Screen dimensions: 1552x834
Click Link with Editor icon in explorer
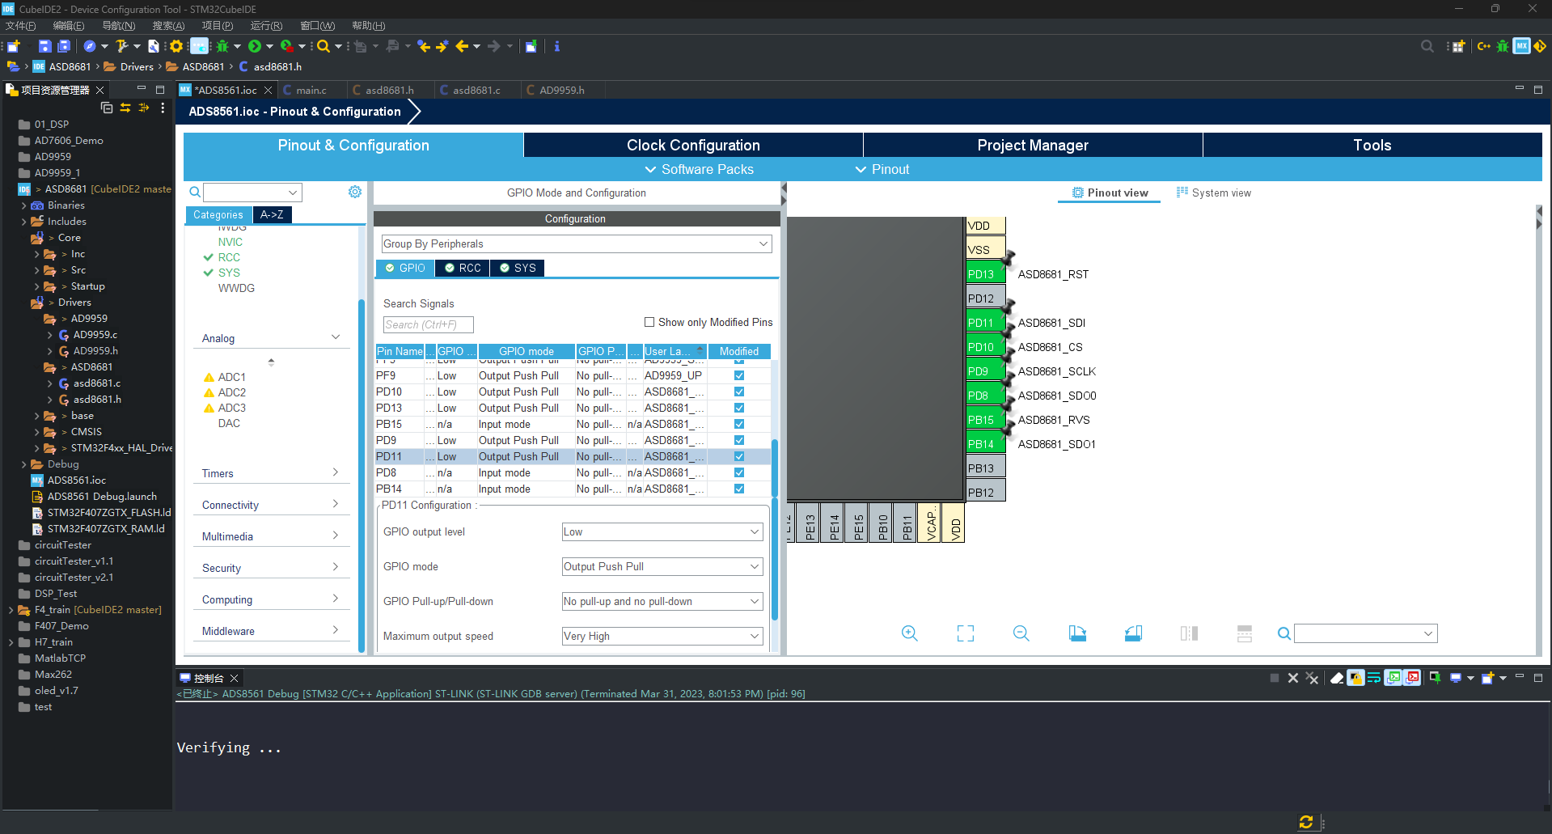[x=125, y=108]
